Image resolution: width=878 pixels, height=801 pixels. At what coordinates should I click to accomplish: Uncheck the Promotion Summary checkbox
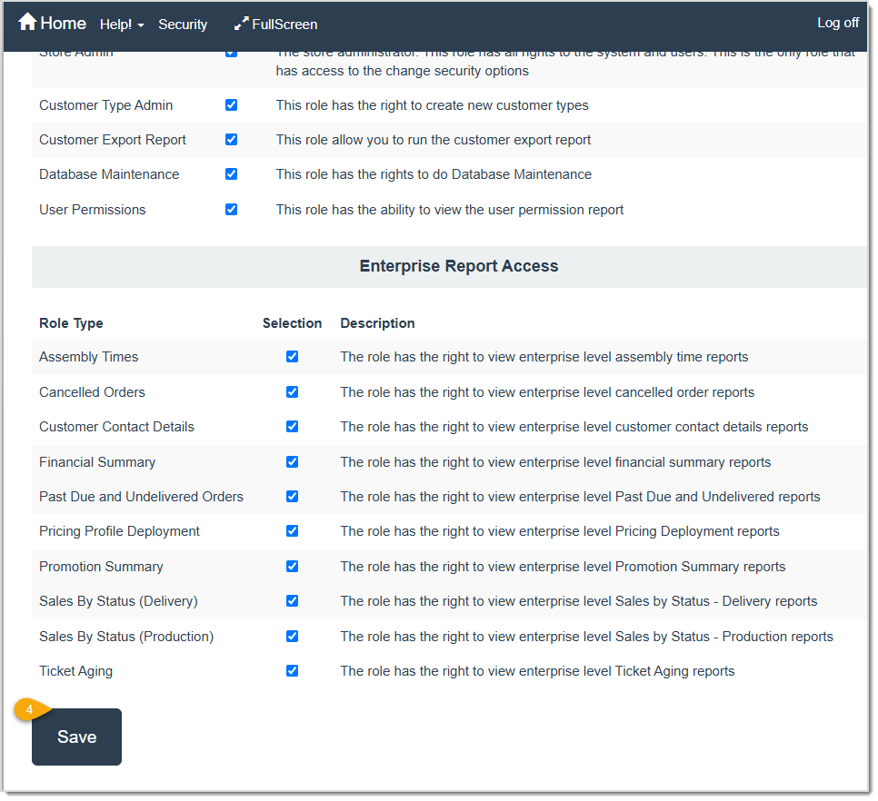click(292, 566)
